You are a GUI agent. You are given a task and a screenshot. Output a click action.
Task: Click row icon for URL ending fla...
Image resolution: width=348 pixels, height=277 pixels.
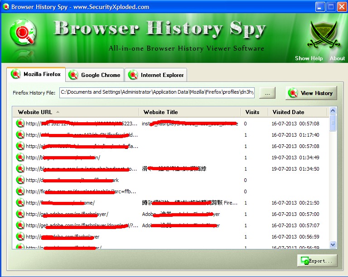[20, 146]
